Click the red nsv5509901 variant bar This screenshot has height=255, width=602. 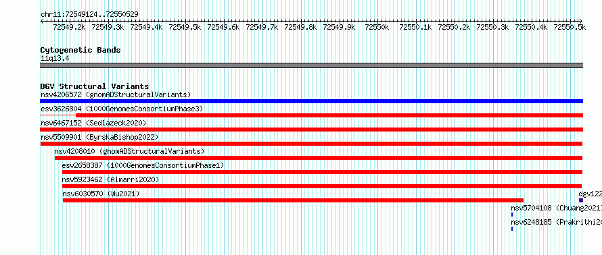pyautogui.click(x=311, y=144)
